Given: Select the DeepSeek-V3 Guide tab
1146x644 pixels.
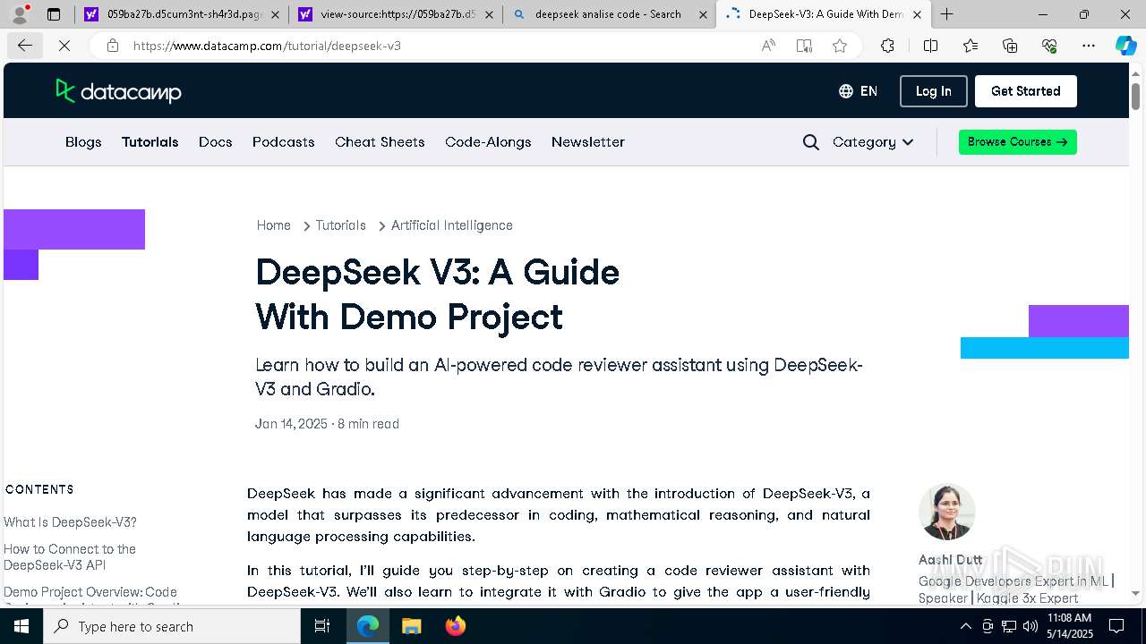Looking at the screenshot, I should pyautogui.click(x=824, y=14).
